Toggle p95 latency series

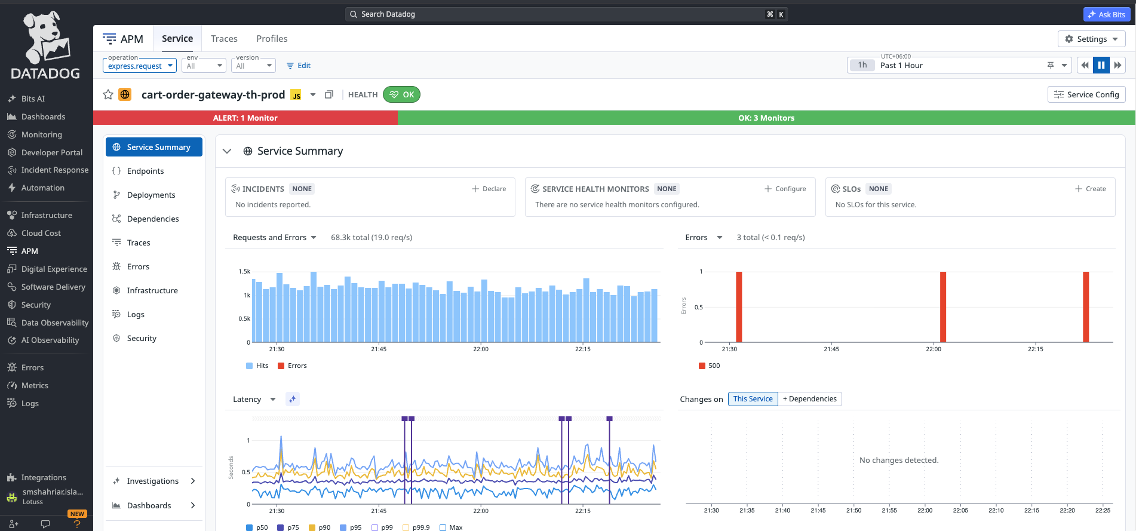tap(351, 527)
